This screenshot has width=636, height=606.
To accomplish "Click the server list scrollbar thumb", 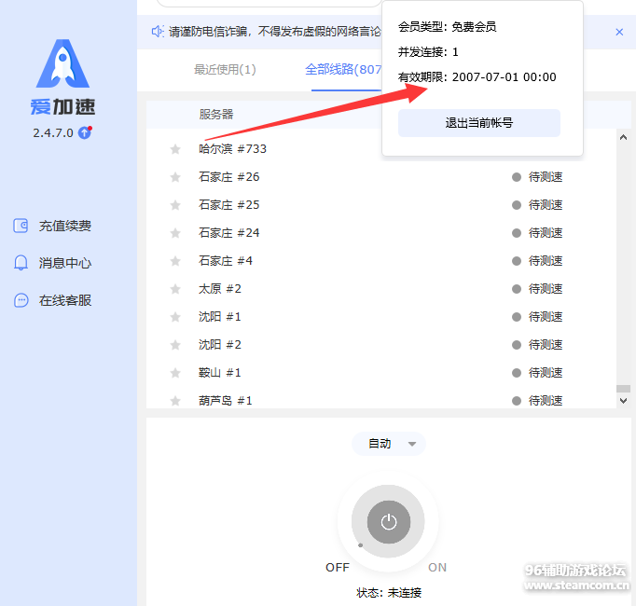I will click(x=624, y=389).
